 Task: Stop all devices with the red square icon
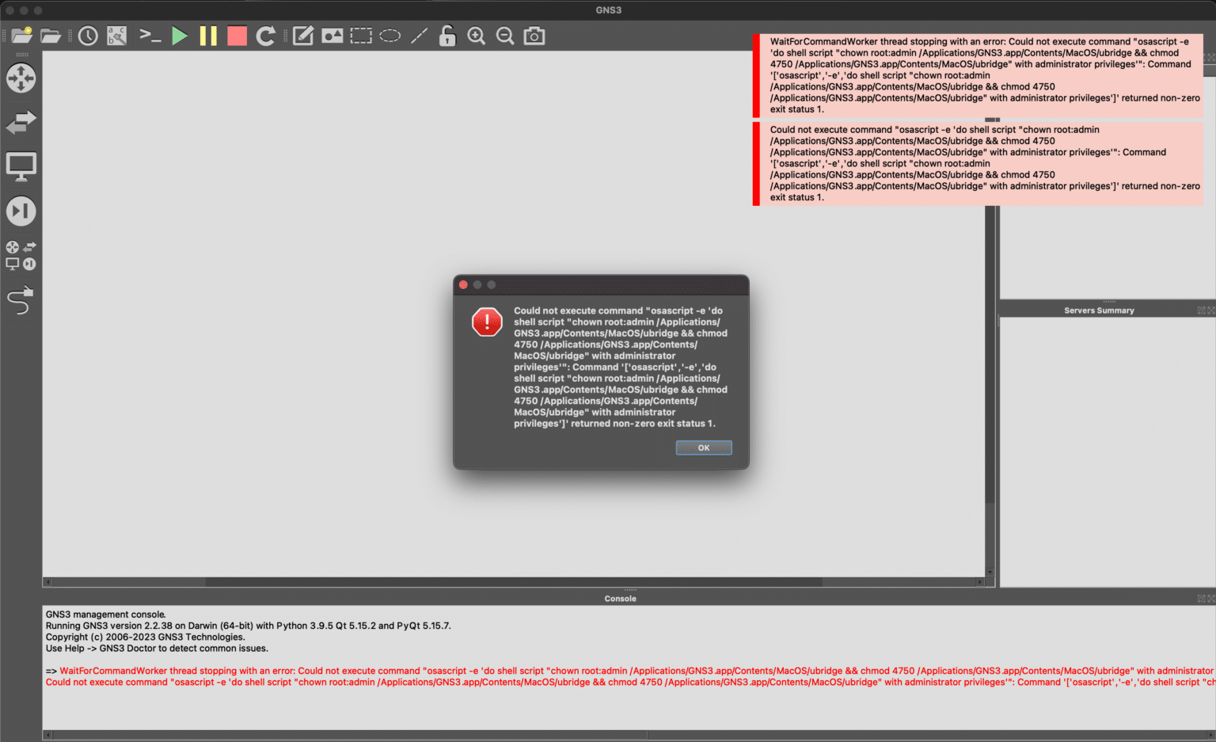[237, 35]
